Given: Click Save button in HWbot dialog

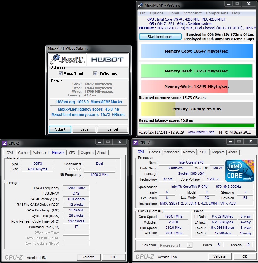Looking at the screenshot, I should point(84,129).
